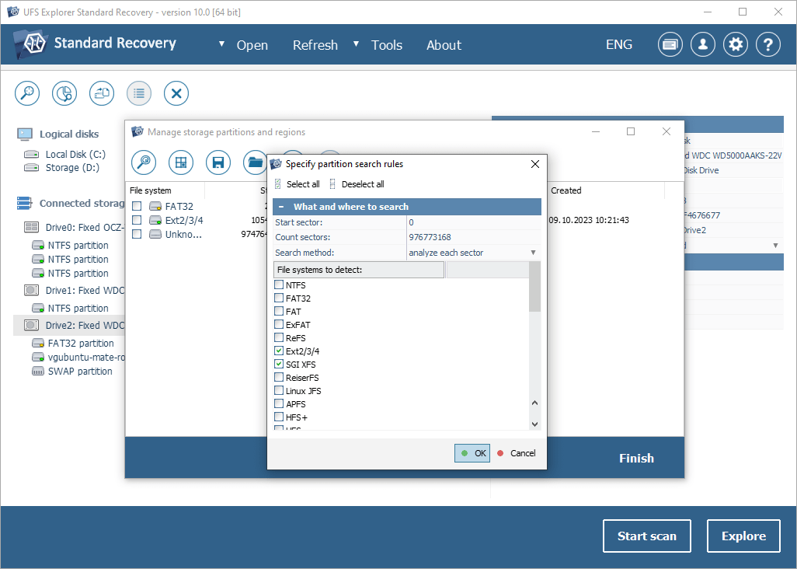Image resolution: width=797 pixels, height=569 pixels.
Task: Uncheck the Ext2/3/4 detection checkbox in dialog
Action: tap(279, 351)
